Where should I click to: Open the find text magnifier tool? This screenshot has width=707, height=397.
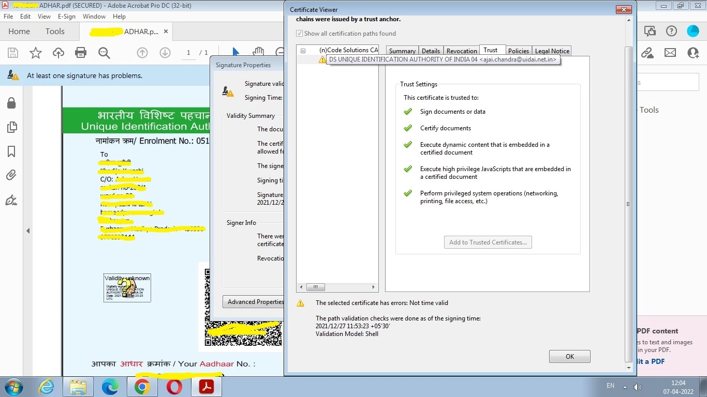tap(104, 53)
